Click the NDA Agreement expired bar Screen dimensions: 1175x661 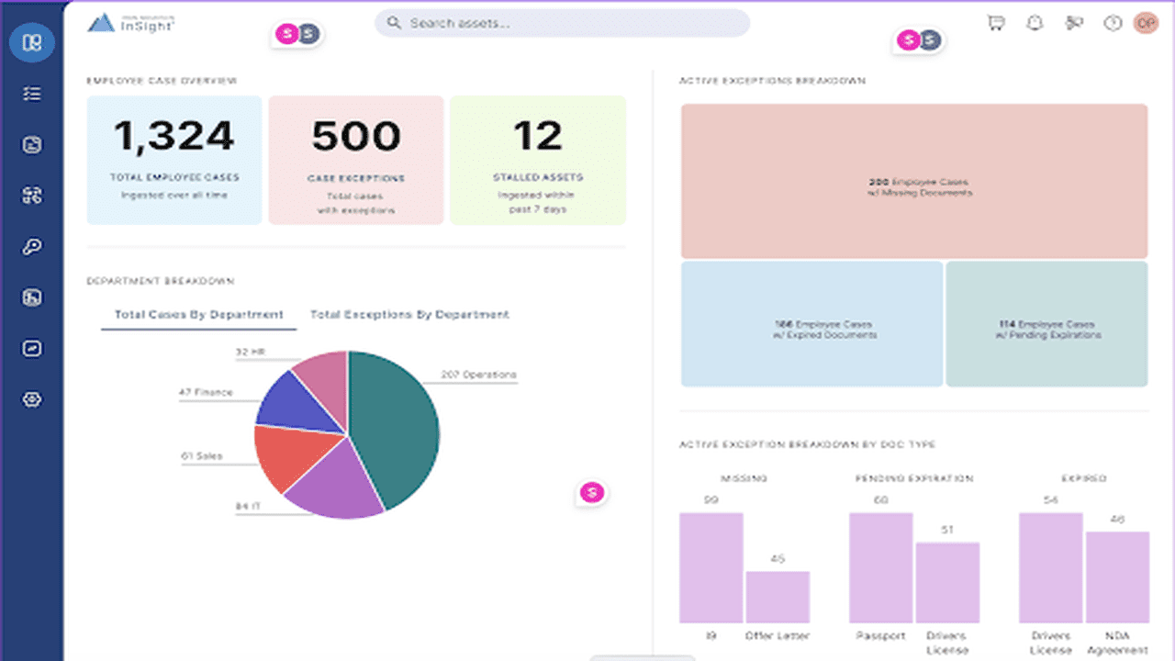click(x=1117, y=577)
